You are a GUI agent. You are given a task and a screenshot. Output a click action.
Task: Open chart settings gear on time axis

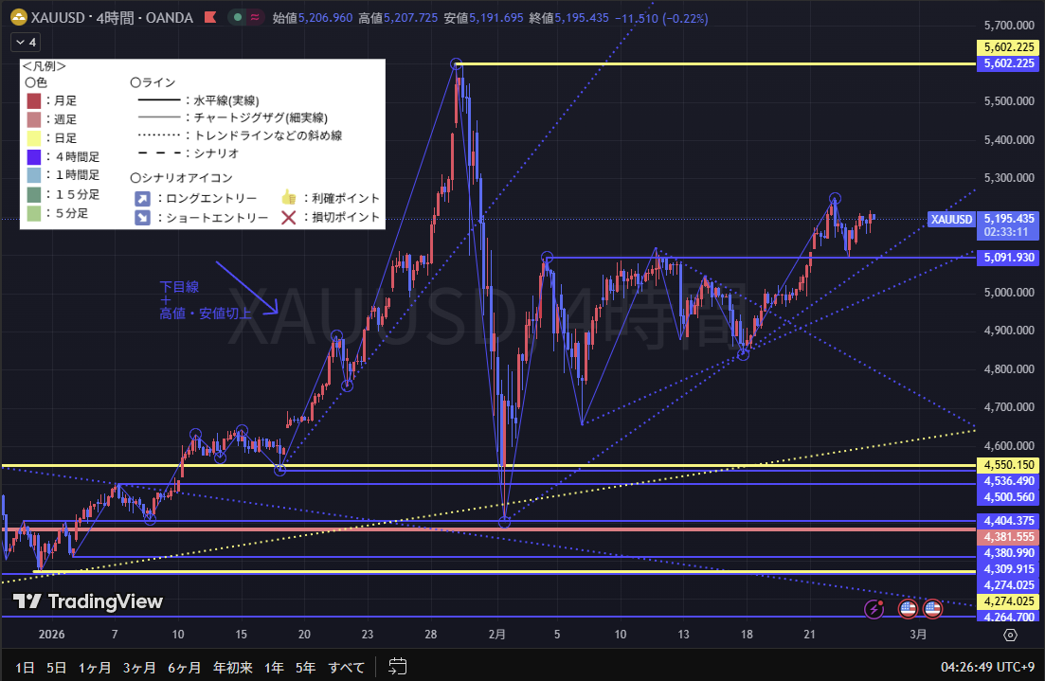point(1010,635)
